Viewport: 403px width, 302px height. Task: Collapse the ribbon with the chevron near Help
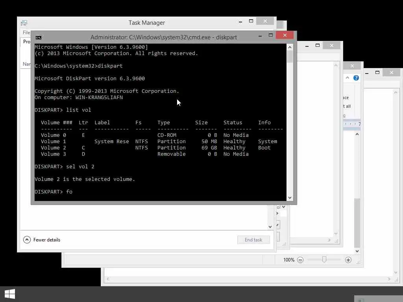click(x=347, y=77)
